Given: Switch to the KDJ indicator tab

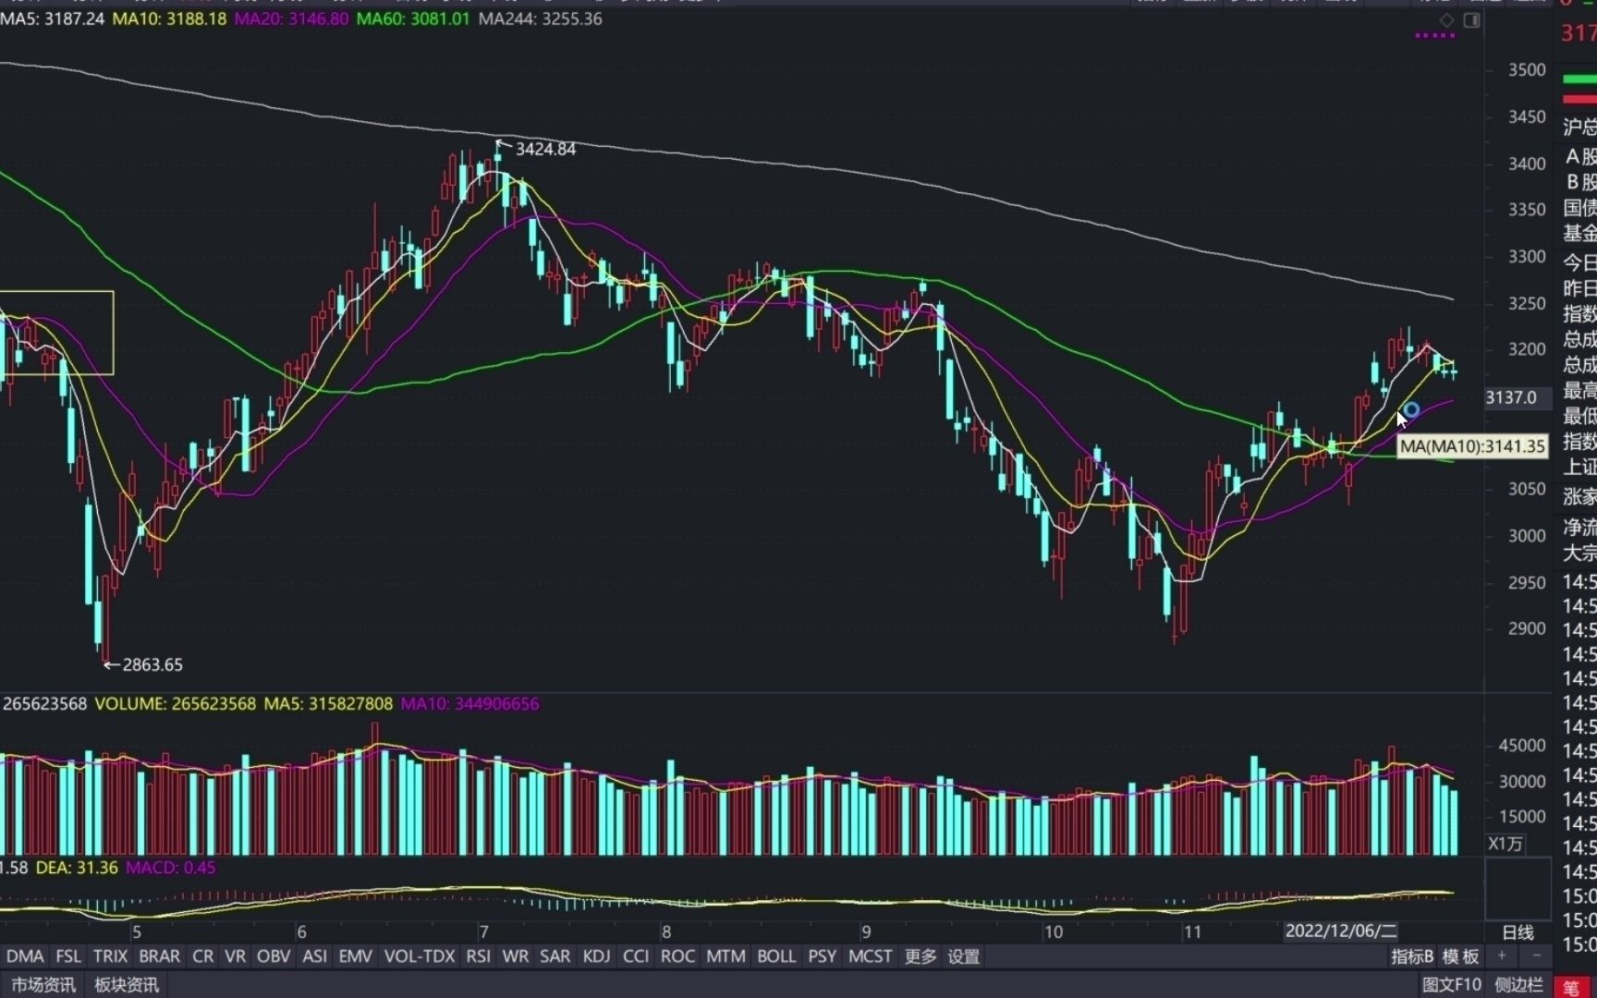Looking at the screenshot, I should (x=597, y=956).
